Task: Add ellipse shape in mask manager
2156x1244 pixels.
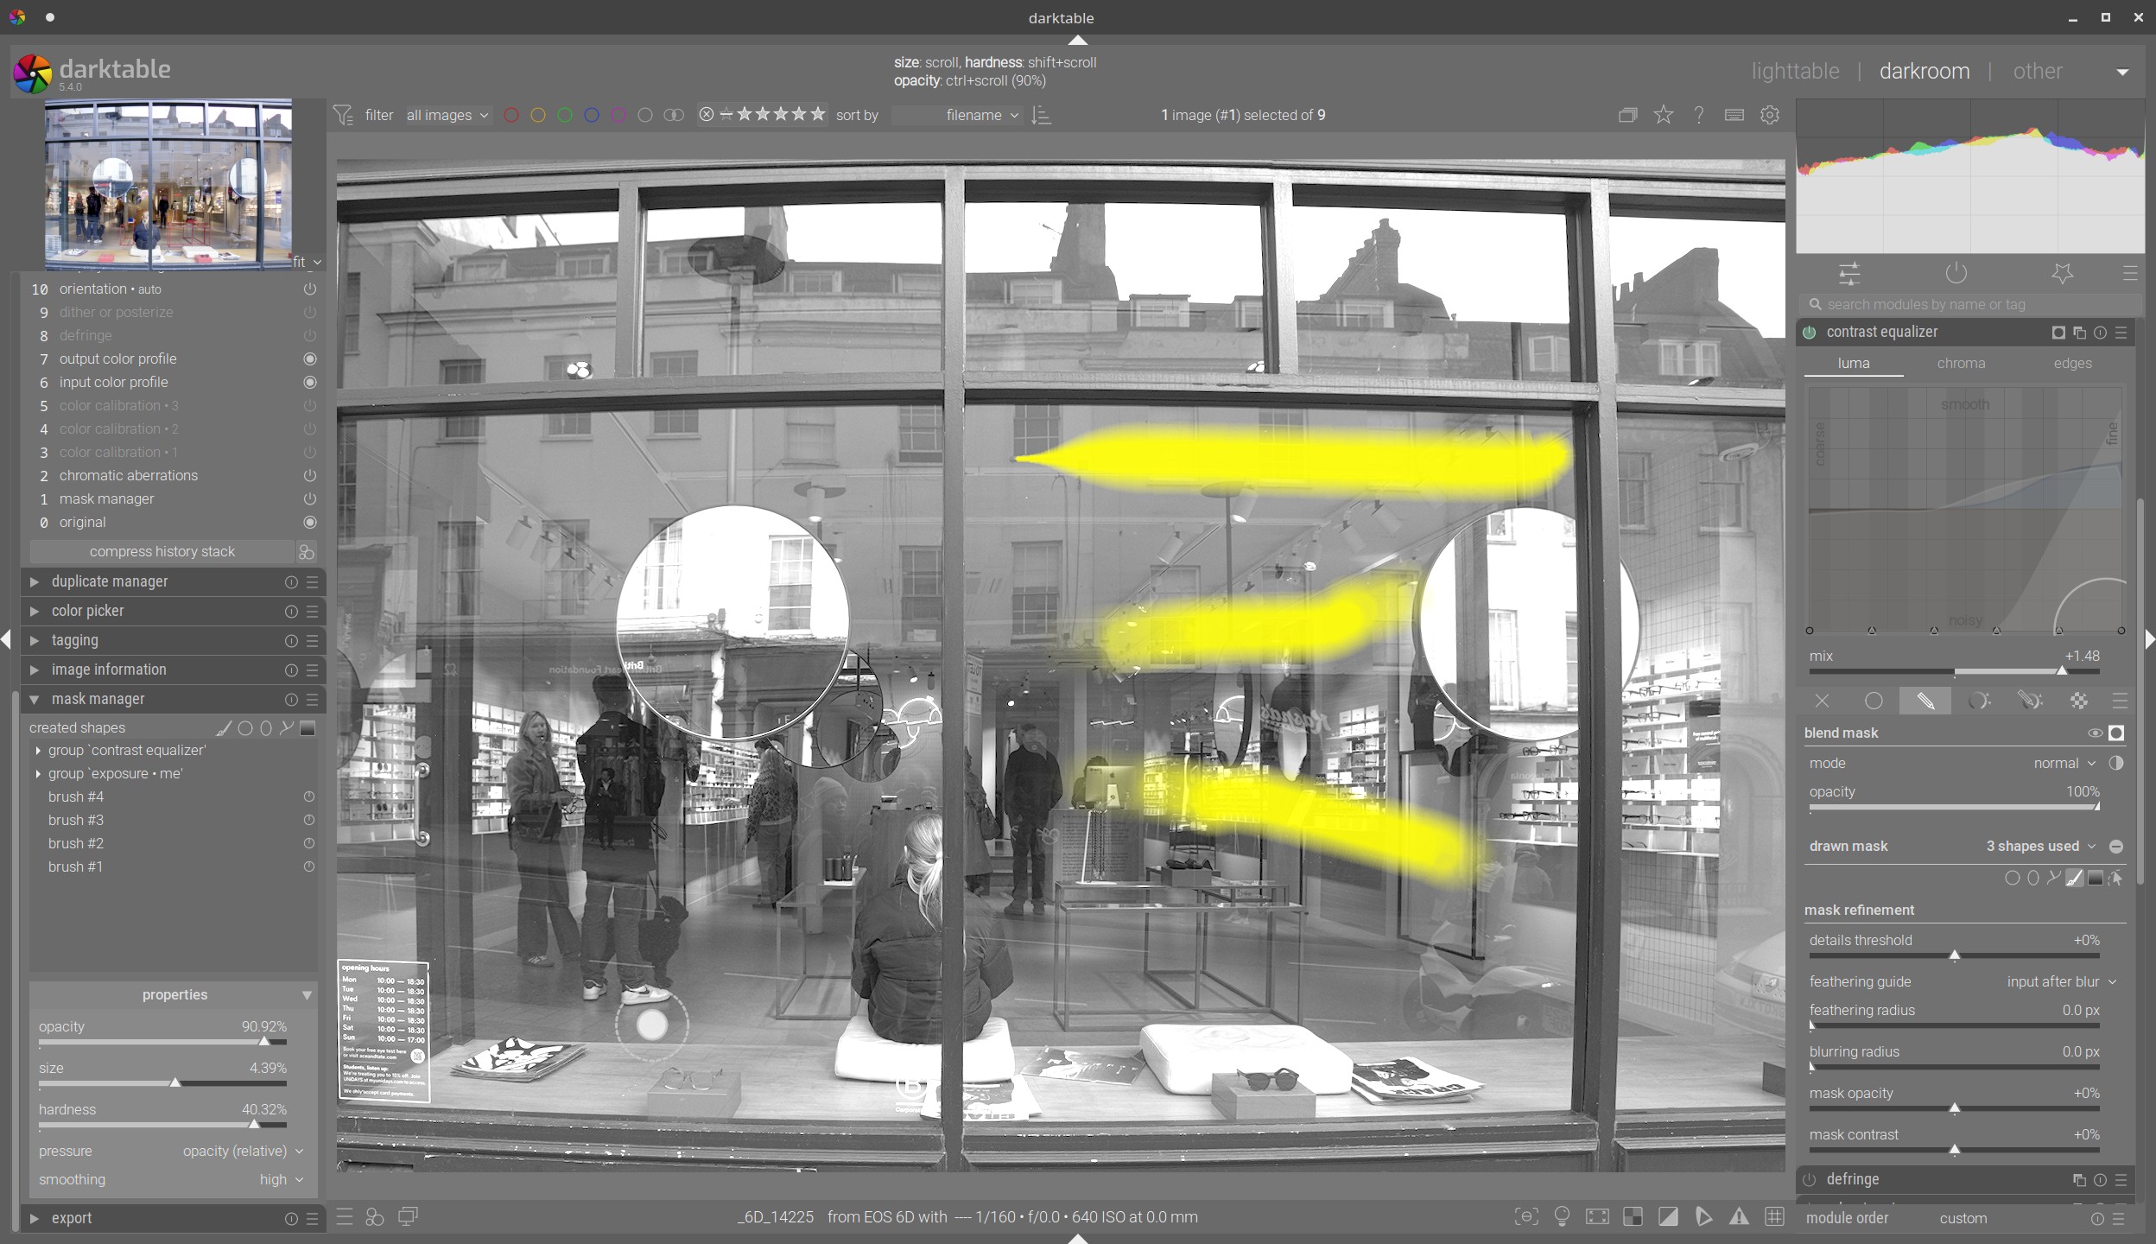Action: tap(266, 728)
